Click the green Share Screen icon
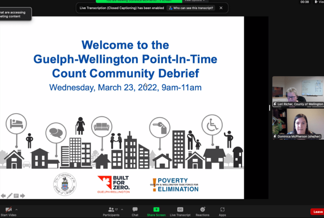This screenshot has height=218, width=324. click(x=156, y=209)
